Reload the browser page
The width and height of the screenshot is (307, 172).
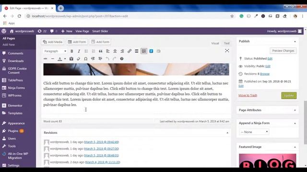tap(19, 16)
